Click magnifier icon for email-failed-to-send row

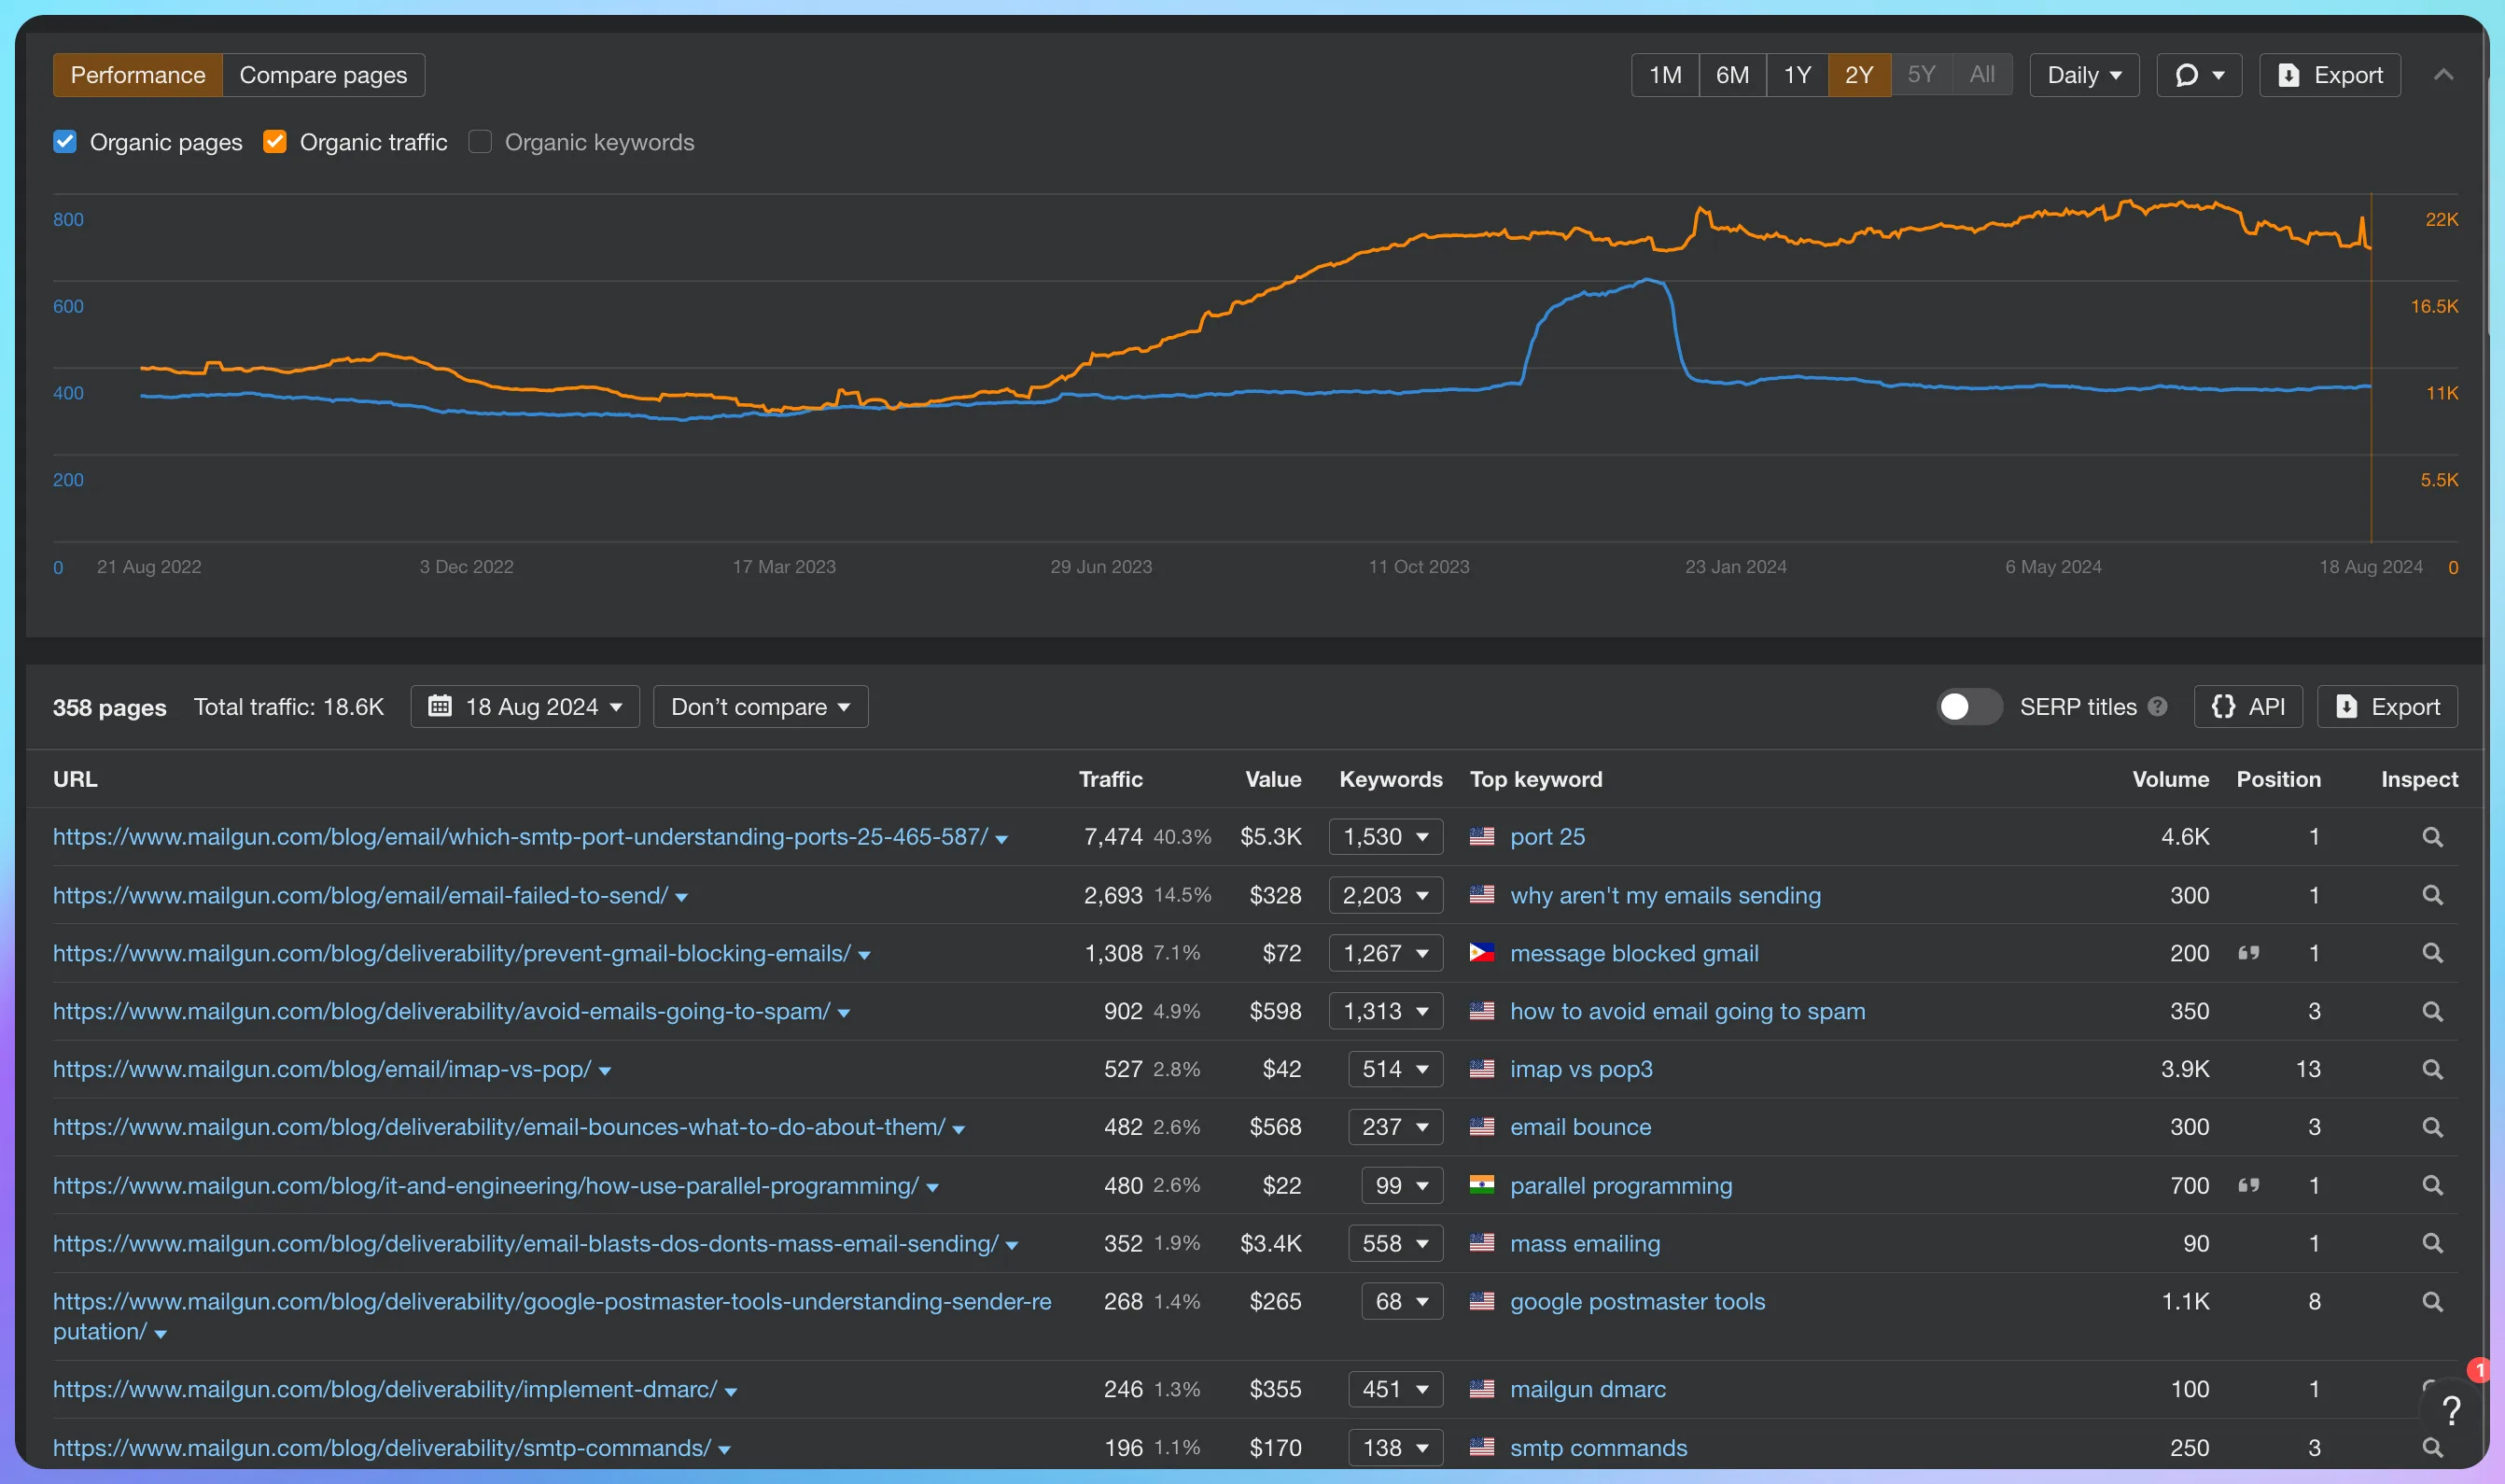[x=2432, y=895]
